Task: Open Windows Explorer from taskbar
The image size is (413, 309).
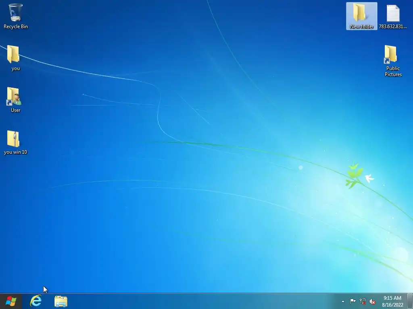Action: click(61, 301)
